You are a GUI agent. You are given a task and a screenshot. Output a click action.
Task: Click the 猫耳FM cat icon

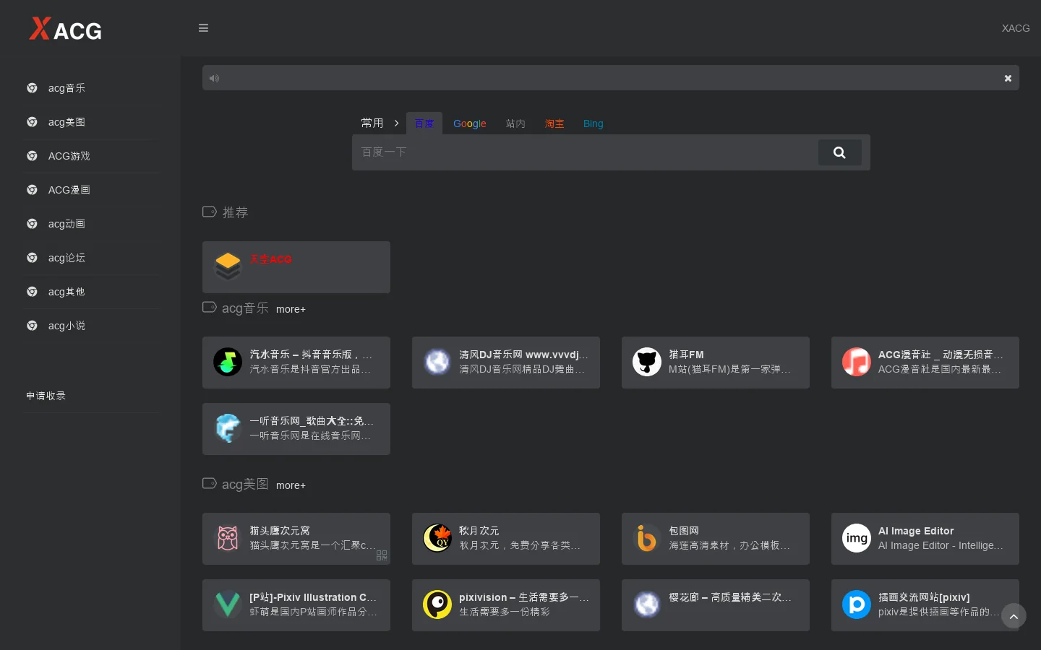pyautogui.click(x=647, y=362)
